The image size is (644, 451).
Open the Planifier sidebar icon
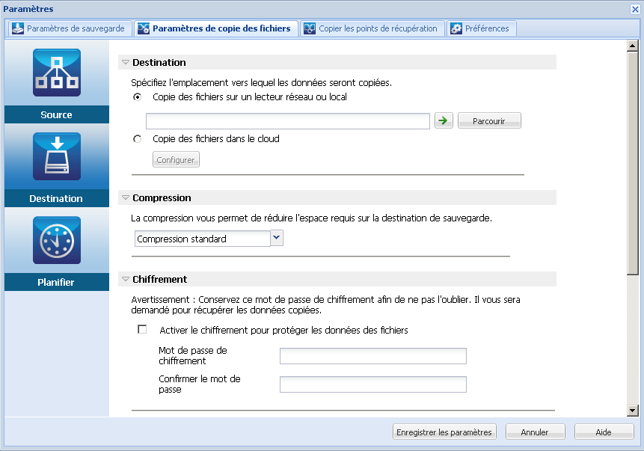[x=56, y=240]
